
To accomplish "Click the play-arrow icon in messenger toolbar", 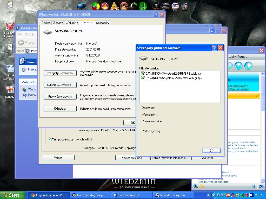I will tap(248, 66).
